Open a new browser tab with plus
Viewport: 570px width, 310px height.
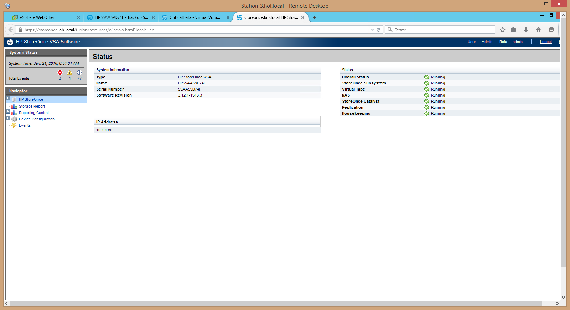coord(315,17)
